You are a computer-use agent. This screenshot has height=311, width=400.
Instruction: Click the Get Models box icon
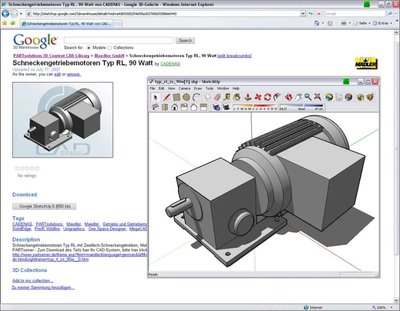360,97
